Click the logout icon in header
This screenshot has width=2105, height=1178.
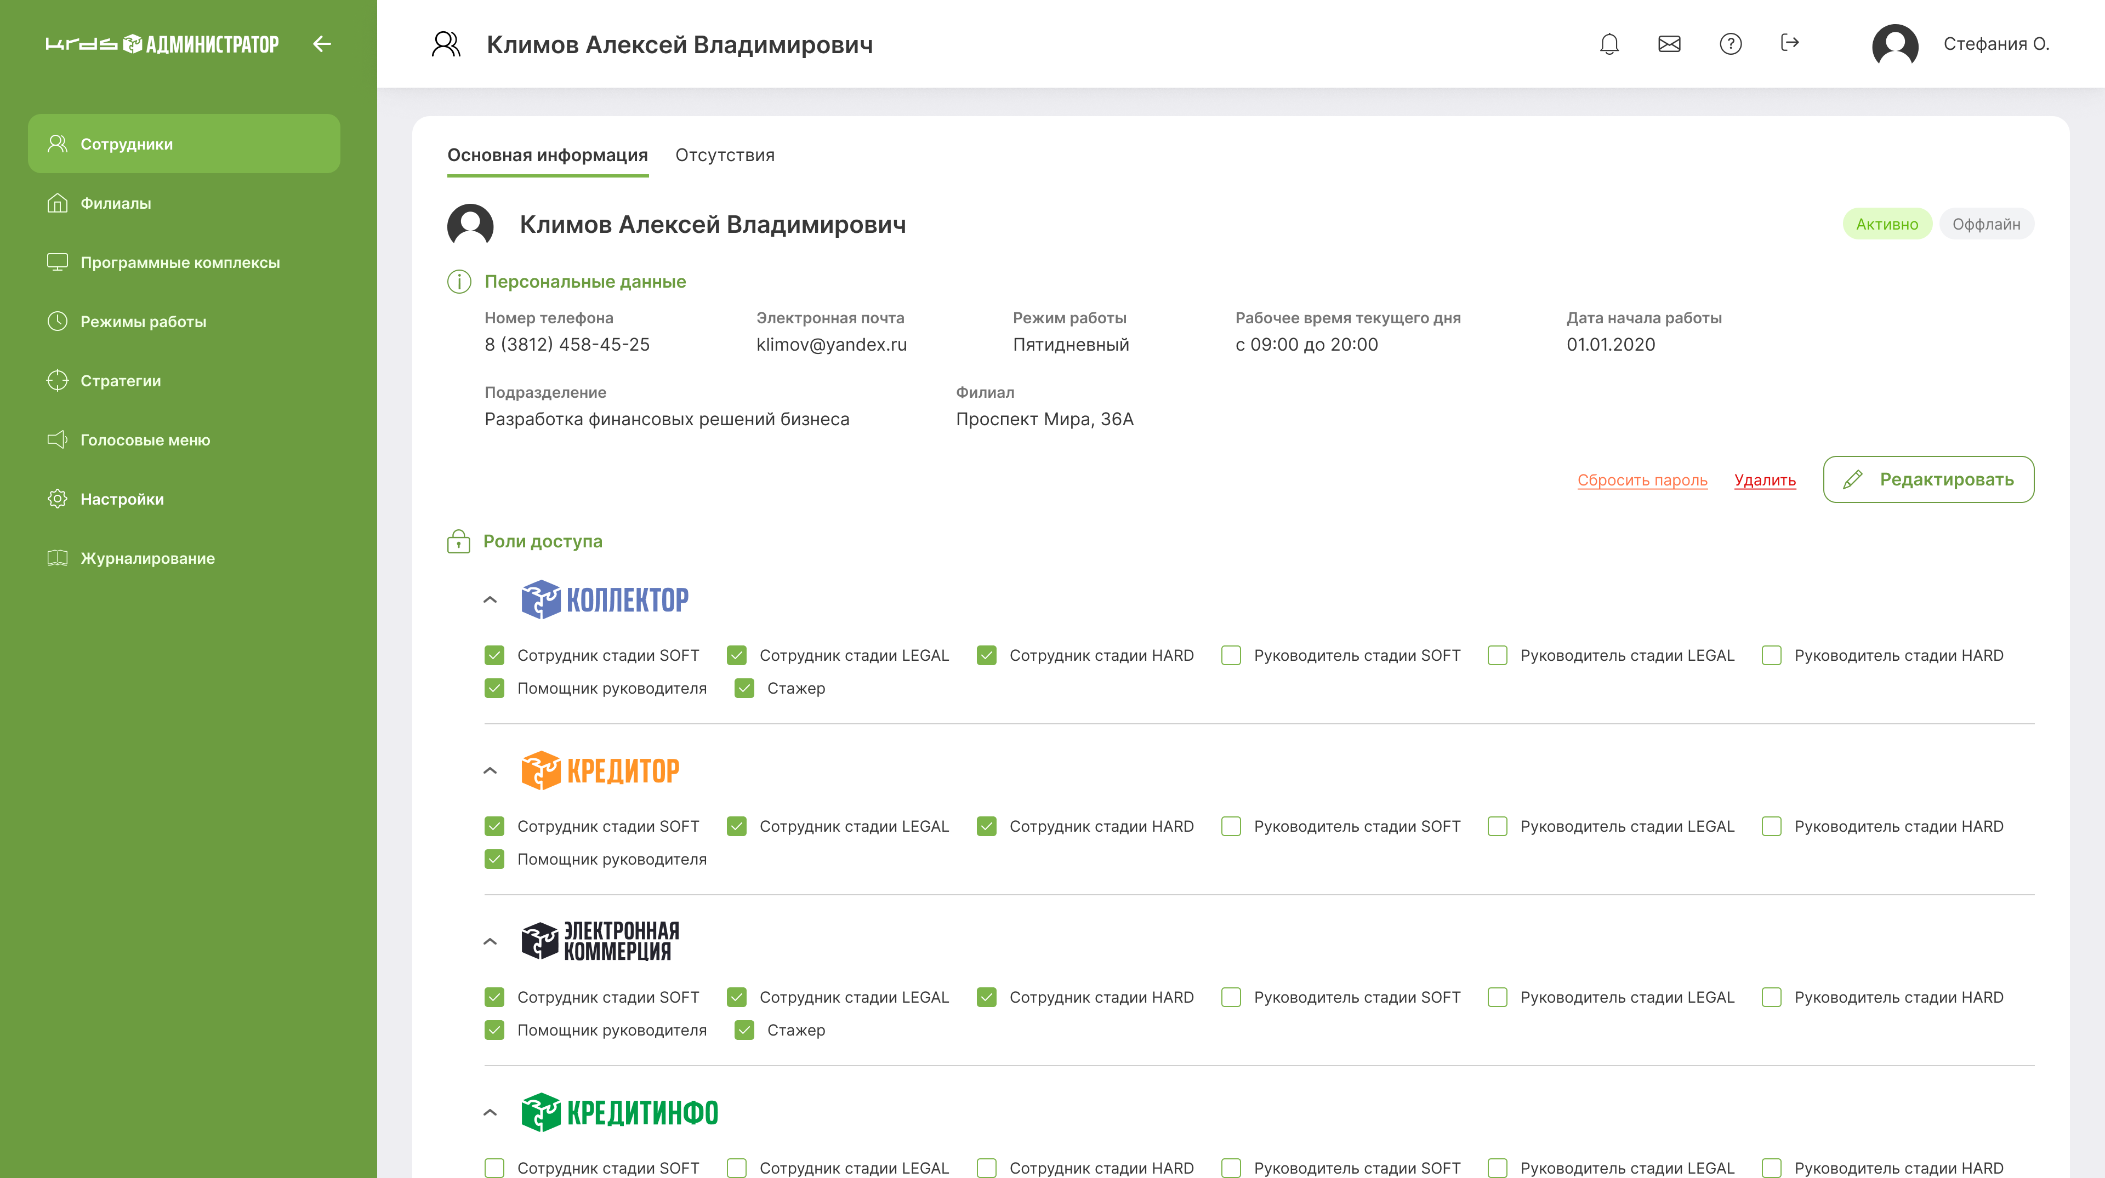click(1790, 43)
